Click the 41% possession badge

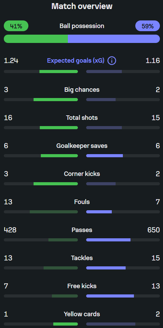pos(16,26)
